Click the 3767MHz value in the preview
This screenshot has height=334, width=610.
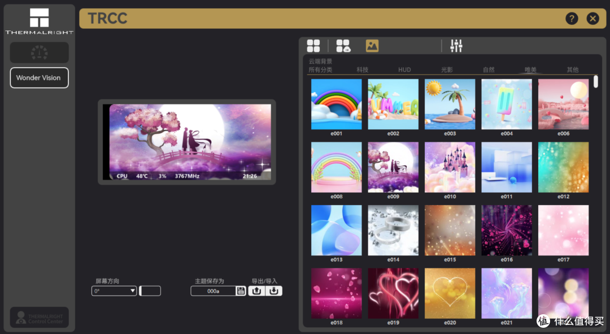[x=187, y=176]
